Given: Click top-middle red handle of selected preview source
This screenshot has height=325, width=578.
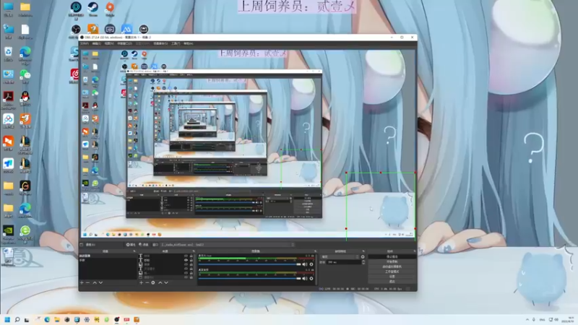Looking at the screenshot, I should (381, 173).
